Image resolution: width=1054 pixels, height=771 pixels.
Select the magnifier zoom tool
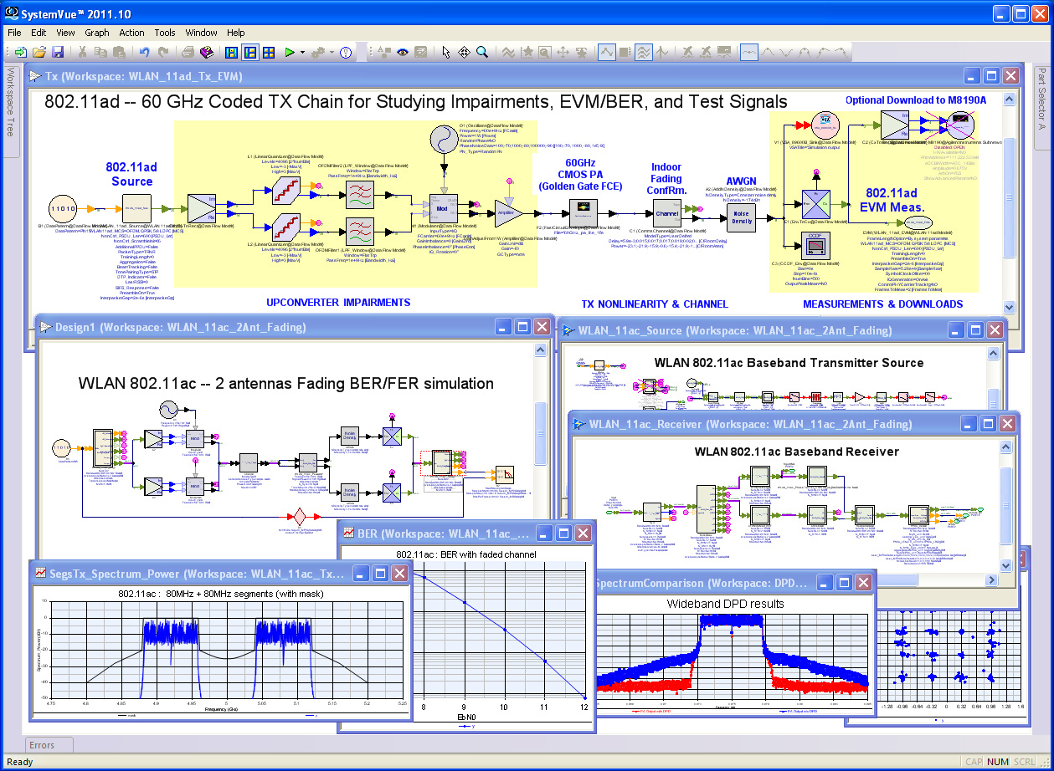(x=482, y=52)
